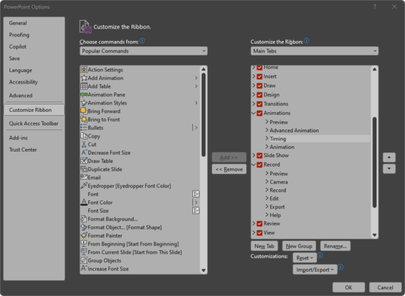
Task: Click the Add Table grid icon
Action: [84, 86]
